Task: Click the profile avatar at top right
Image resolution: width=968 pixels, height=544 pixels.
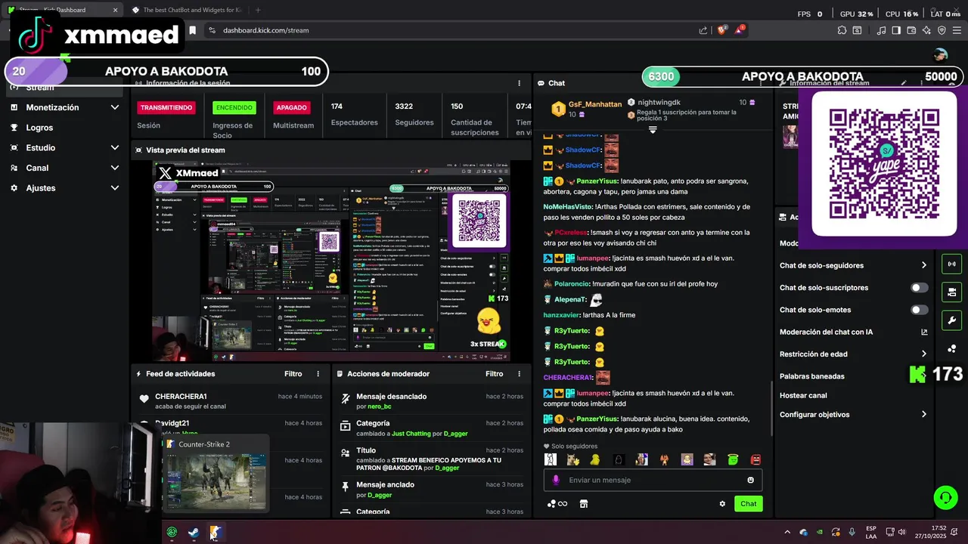Action: 940,54
